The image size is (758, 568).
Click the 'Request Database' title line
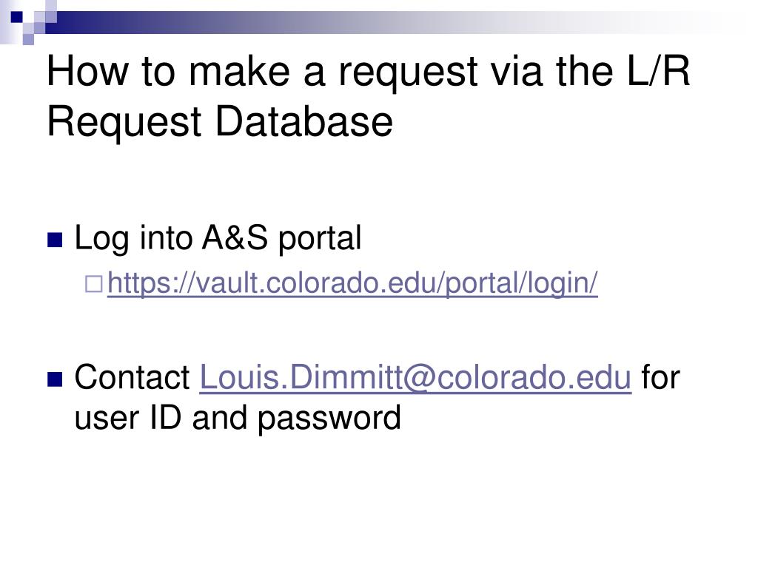point(219,122)
